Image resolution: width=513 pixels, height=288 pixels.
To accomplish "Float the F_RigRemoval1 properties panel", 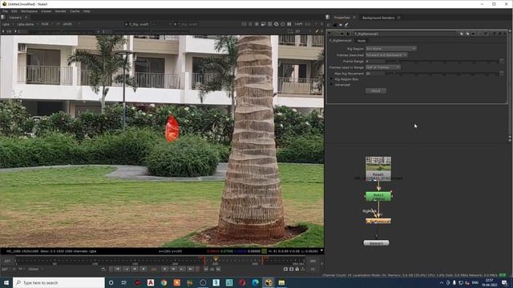I will 499,34.
